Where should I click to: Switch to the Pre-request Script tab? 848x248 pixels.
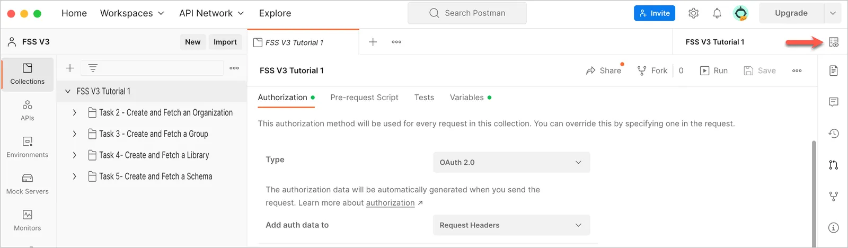click(364, 98)
